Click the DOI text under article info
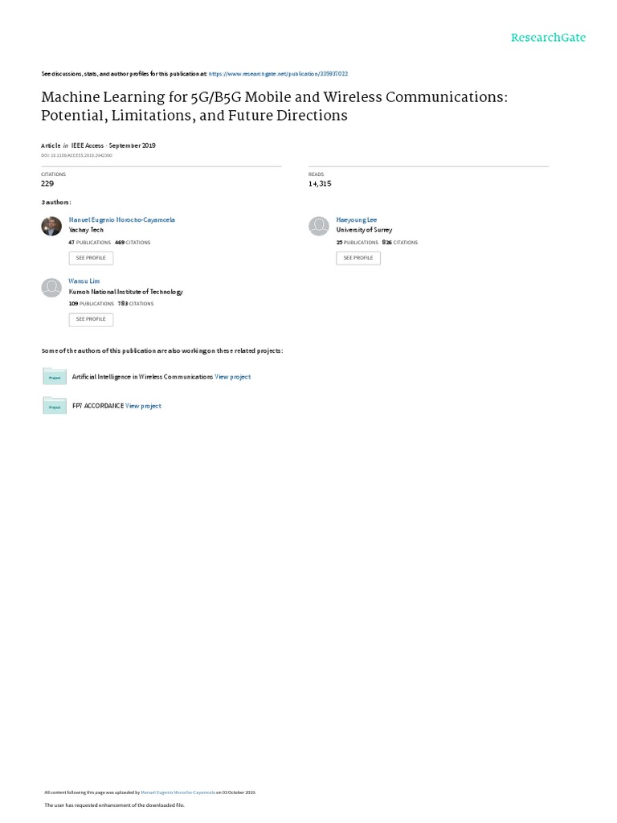This screenshot has width=617, height=823. point(76,154)
